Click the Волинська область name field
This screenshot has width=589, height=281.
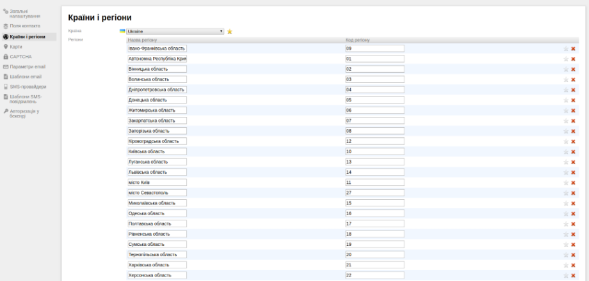(x=157, y=79)
